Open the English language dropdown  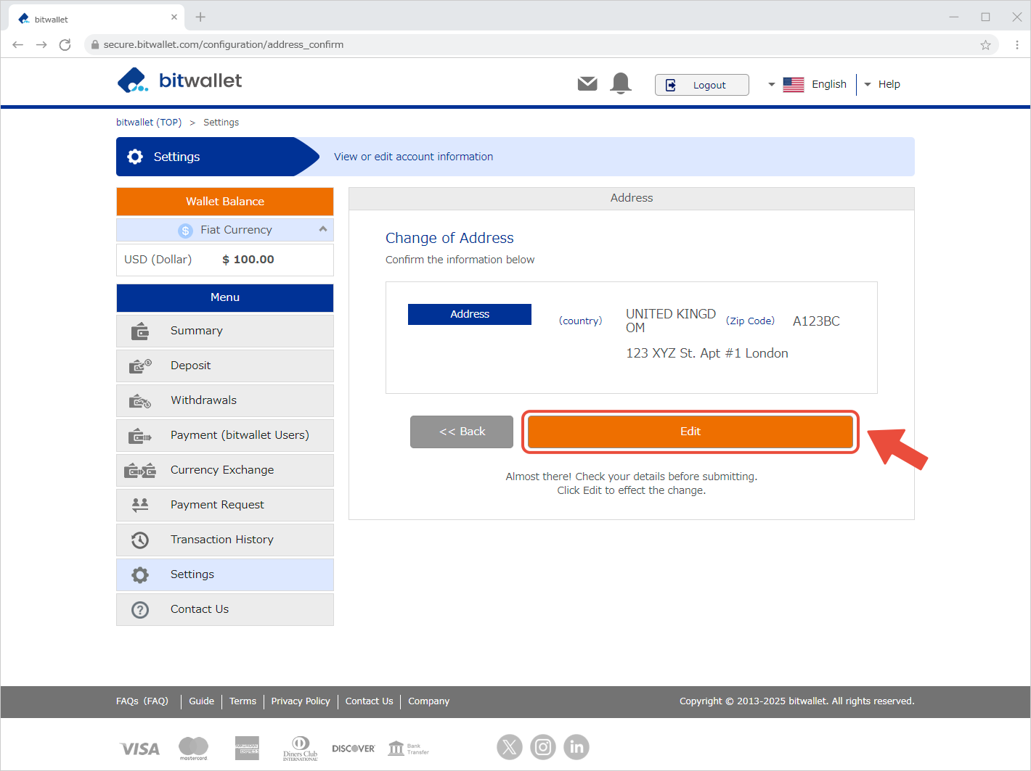pos(807,84)
